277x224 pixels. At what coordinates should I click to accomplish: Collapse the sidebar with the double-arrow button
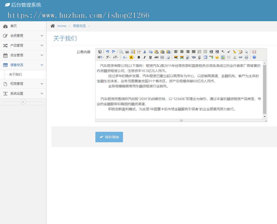click(x=23, y=102)
